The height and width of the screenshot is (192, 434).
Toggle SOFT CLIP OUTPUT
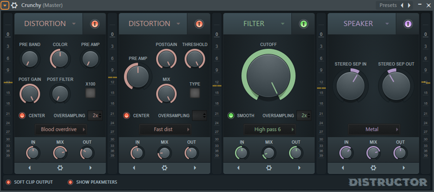(8, 182)
